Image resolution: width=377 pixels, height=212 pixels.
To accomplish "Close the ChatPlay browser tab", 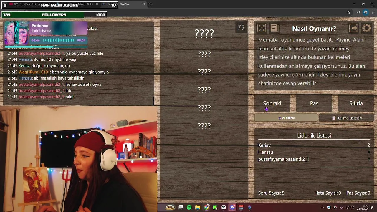I will [144, 4].
